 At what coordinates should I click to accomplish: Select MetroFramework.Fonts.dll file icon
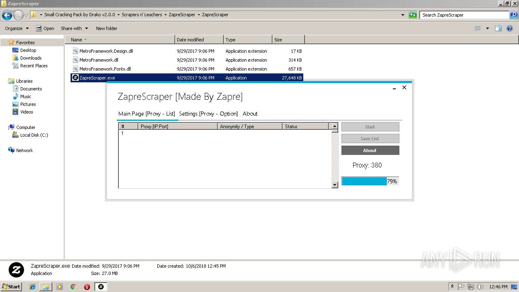[x=75, y=69]
